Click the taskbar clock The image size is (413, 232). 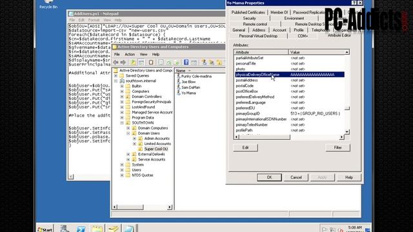pyautogui.click(x=354, y=228)
